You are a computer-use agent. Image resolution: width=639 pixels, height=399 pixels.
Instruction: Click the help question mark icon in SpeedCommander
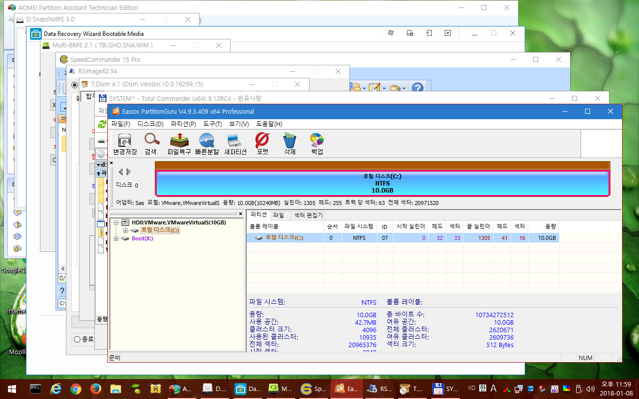click(417, 88)
